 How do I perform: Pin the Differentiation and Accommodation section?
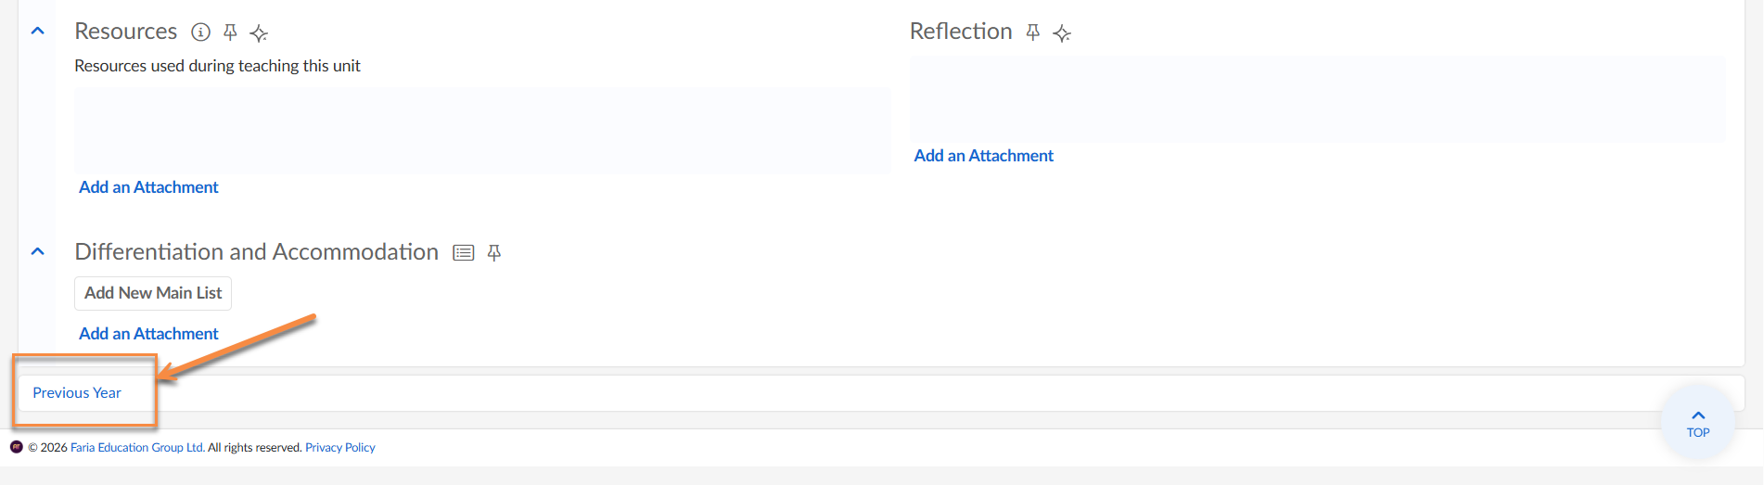click(x=494, y=252)
